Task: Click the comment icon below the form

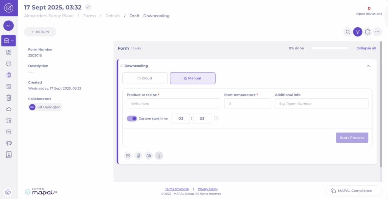Action: (x=128, y=155)
